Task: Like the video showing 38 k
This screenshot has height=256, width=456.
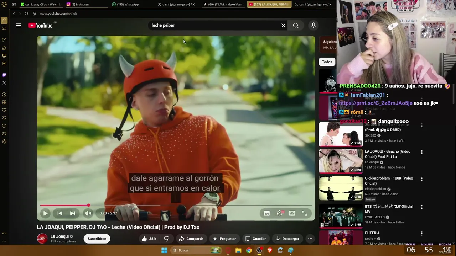Action: (149, 239)
